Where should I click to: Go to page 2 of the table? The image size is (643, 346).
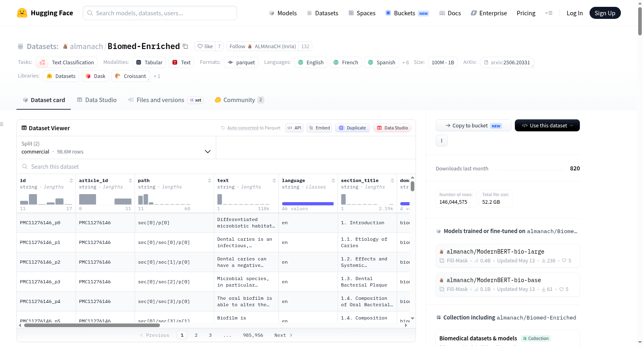pos(196,335)
